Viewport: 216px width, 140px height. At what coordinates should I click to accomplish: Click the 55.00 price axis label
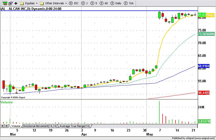[x=202, y=81]
